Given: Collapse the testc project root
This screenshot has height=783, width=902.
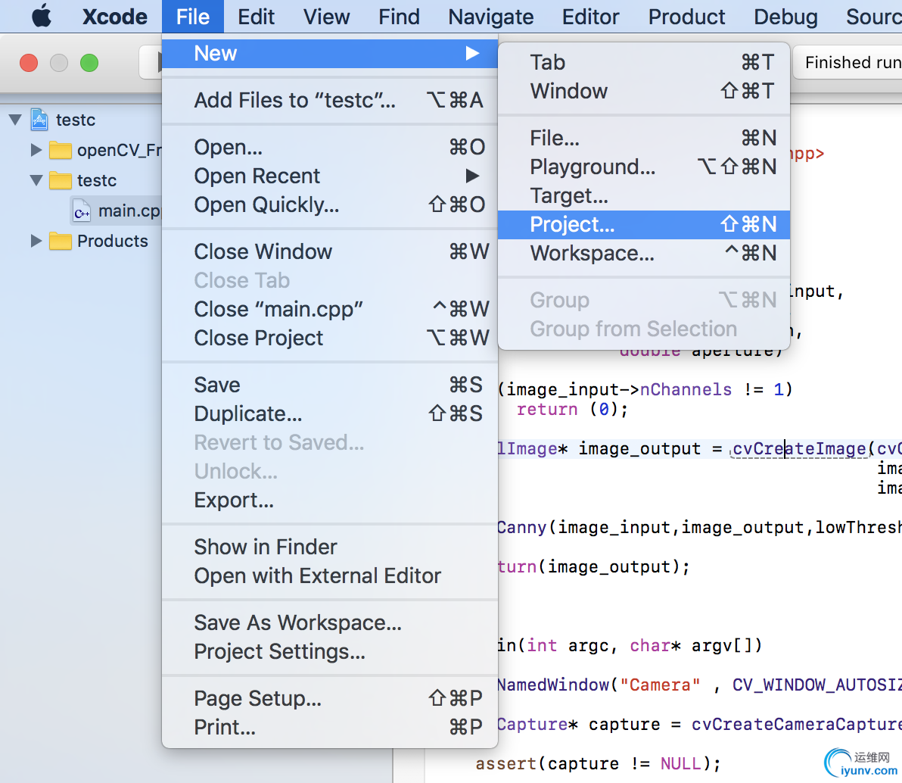Looking at the screenshot, I should point(16,120).
